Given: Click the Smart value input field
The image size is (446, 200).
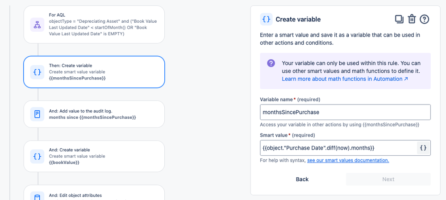Looking at the screenshot, I should [x=338, y=148].
